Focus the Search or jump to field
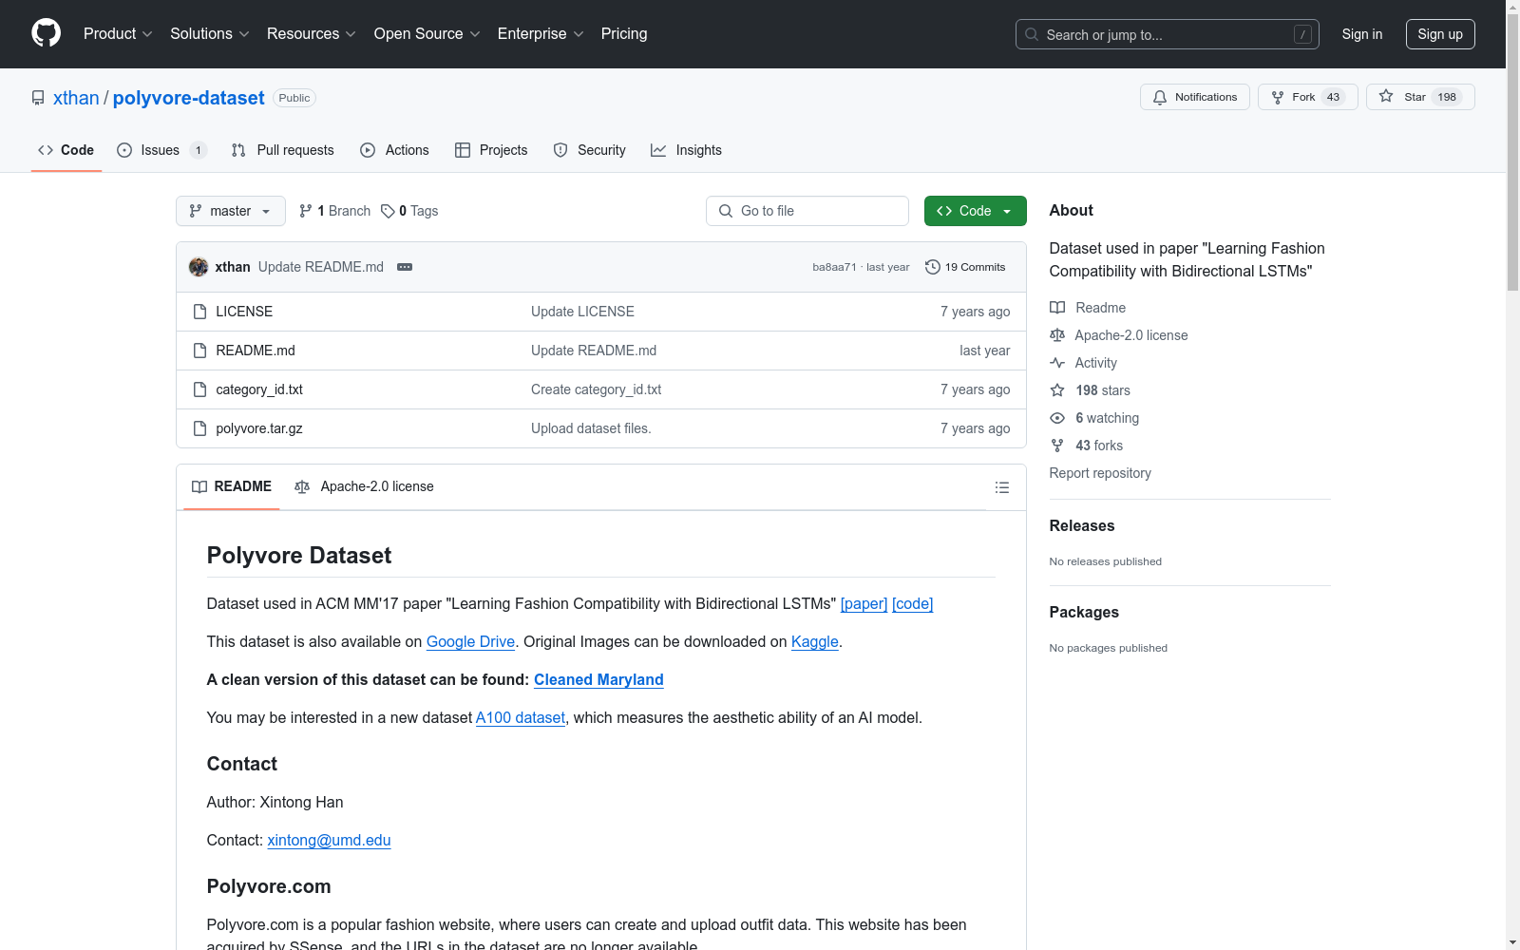 (1168, 34)
